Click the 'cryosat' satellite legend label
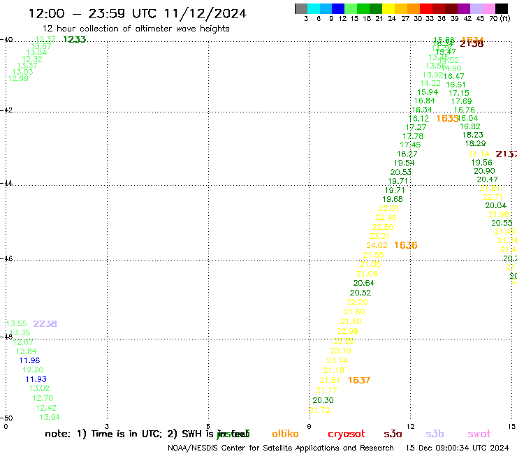Image resolution: width=517 pixels, height=454 pixels. (x=347, y=434)
